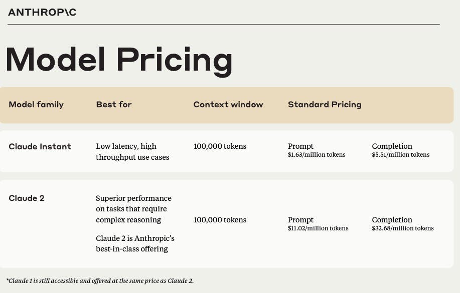Select the Claude Instant model name

(x=40, y=146)
